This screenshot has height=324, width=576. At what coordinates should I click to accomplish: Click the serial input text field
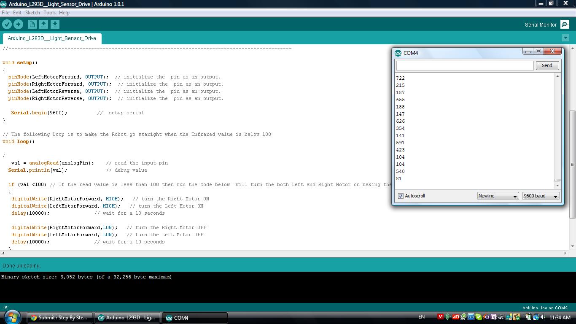pos(465,65)
